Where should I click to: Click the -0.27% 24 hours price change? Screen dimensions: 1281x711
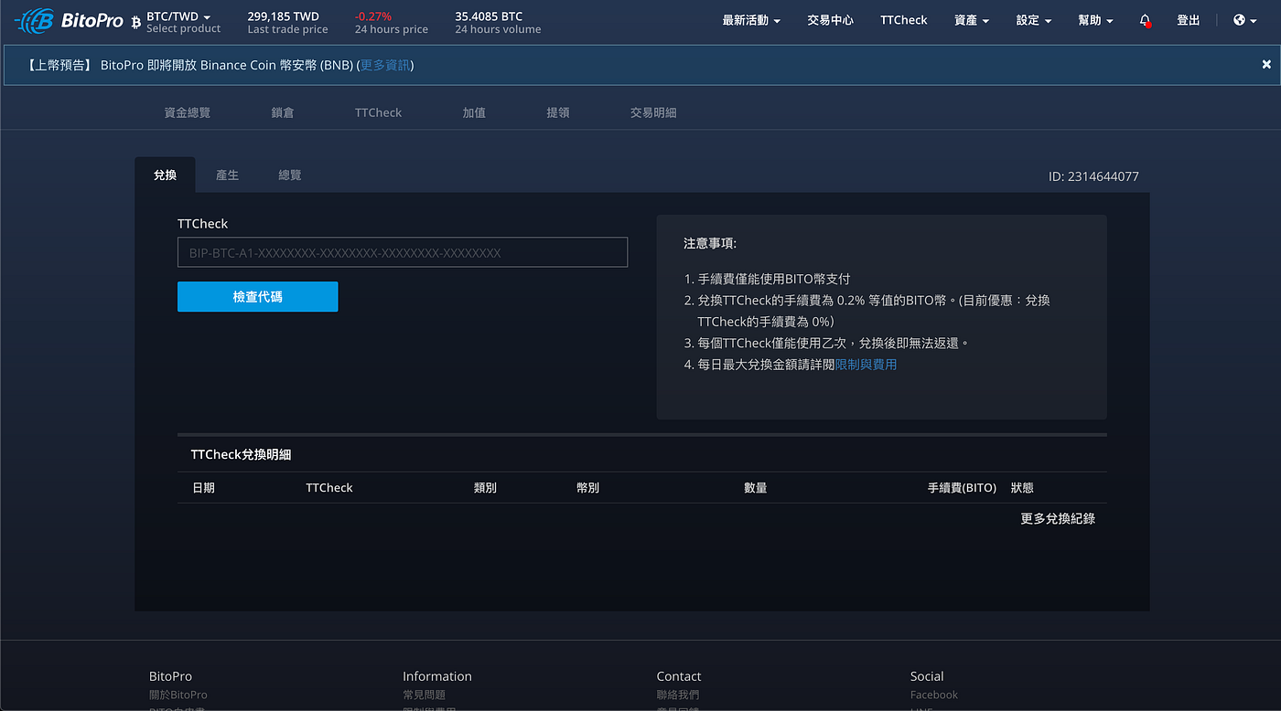373,16
